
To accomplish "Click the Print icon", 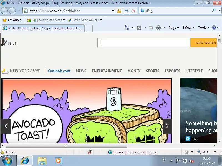I will click(x=158, y=28).
